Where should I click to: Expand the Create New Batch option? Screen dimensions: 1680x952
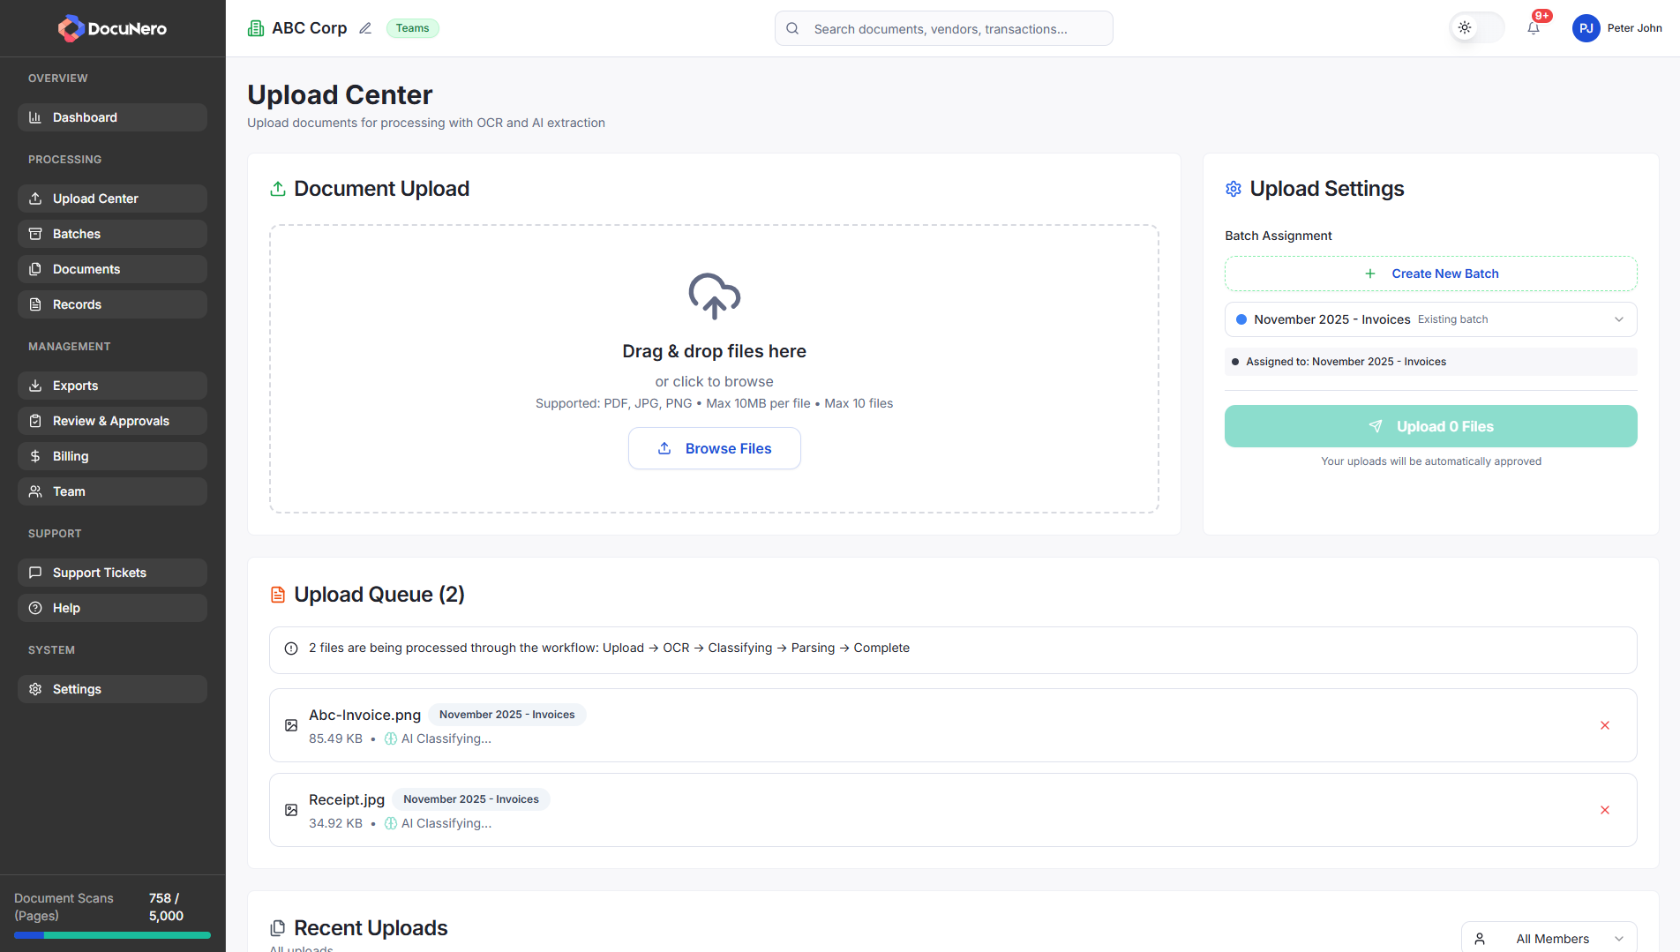(1429, 274)
